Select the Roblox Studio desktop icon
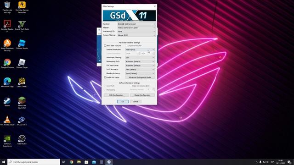 pos(22,44)
